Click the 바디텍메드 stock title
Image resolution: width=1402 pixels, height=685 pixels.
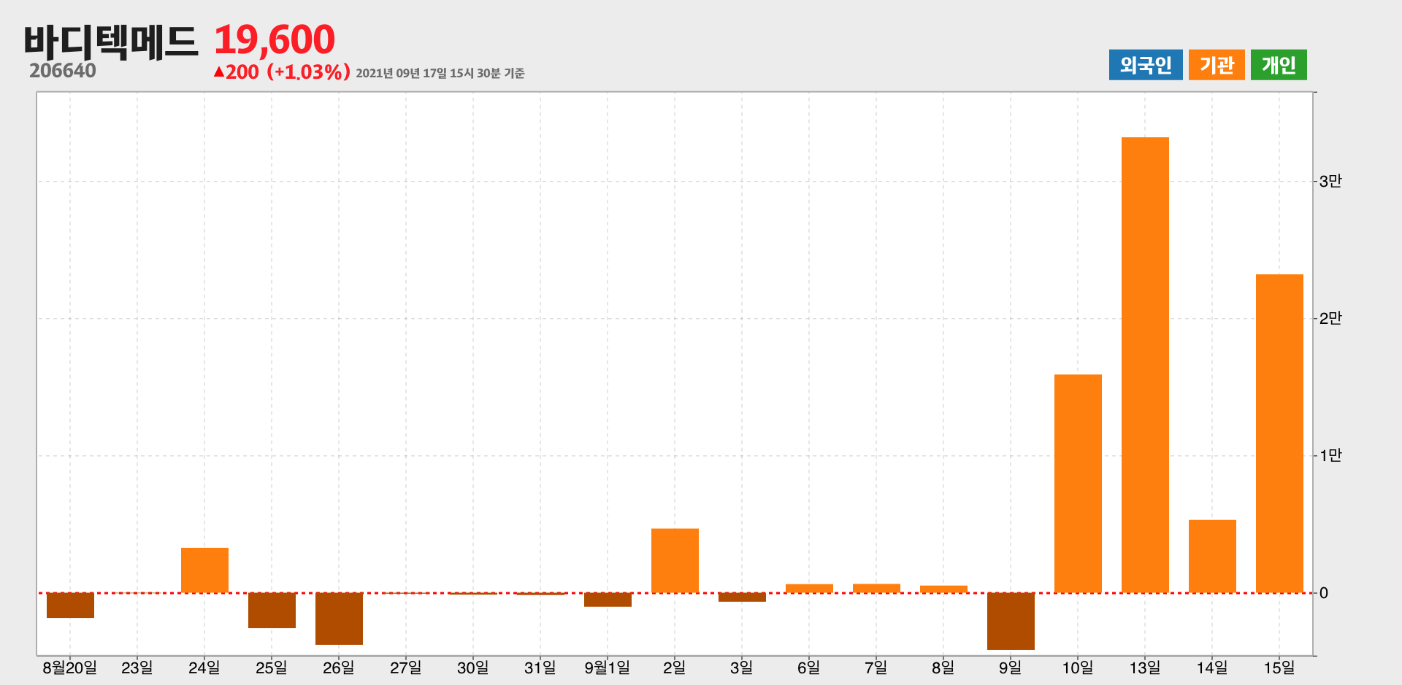coord(111,41)
